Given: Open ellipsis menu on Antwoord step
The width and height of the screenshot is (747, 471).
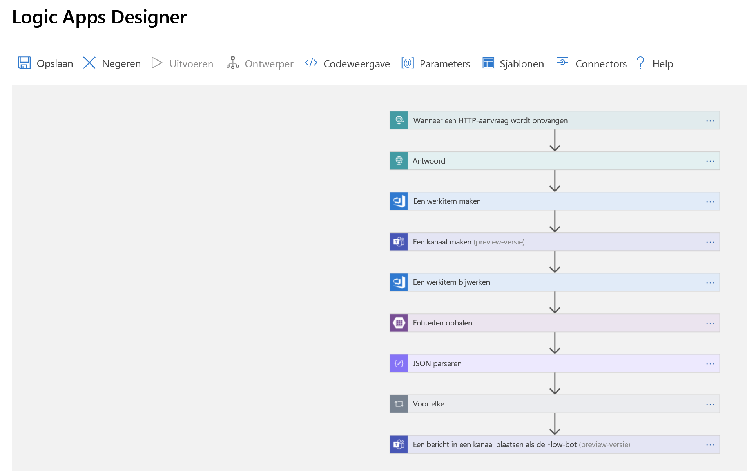Looking at the screenshot, I should pyautogui.click(x=710, y=161).
